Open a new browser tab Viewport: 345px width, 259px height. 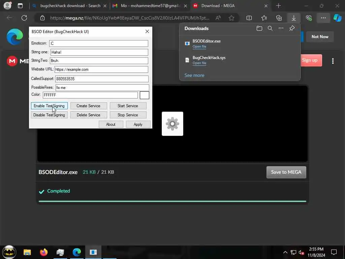click(279, 6)
